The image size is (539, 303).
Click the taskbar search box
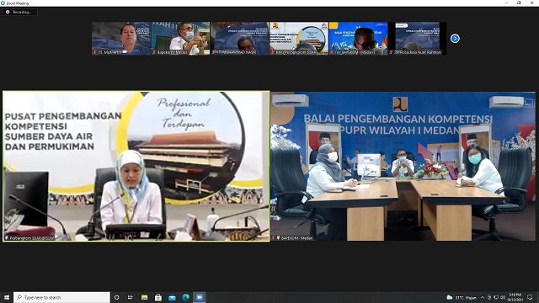coord(61,297)
